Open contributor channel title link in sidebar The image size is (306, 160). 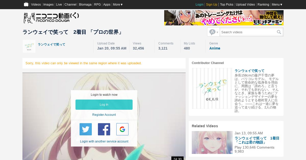click(x=249, y=71)
